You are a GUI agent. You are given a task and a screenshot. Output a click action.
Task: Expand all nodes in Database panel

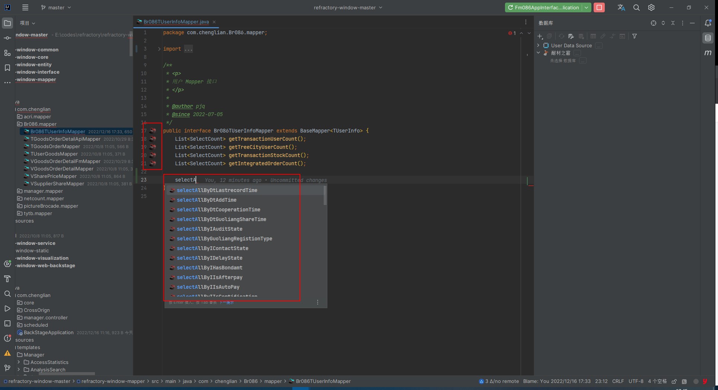pyautogui.click(x=663, y=23)
